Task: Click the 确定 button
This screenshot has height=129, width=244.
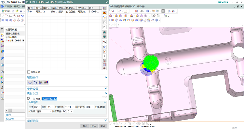Action: tap(85, 126)
